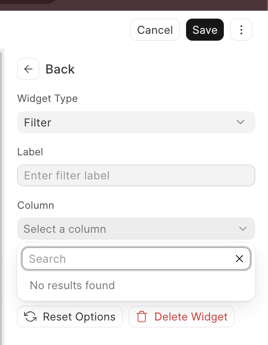Clear the search box with X icon
Screen dimensions: 268x345
240,259
